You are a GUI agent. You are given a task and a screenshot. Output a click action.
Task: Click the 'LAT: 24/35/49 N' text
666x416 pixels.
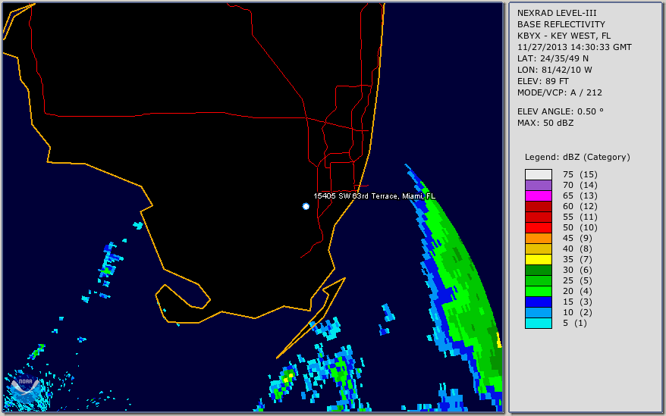(552, 58)
